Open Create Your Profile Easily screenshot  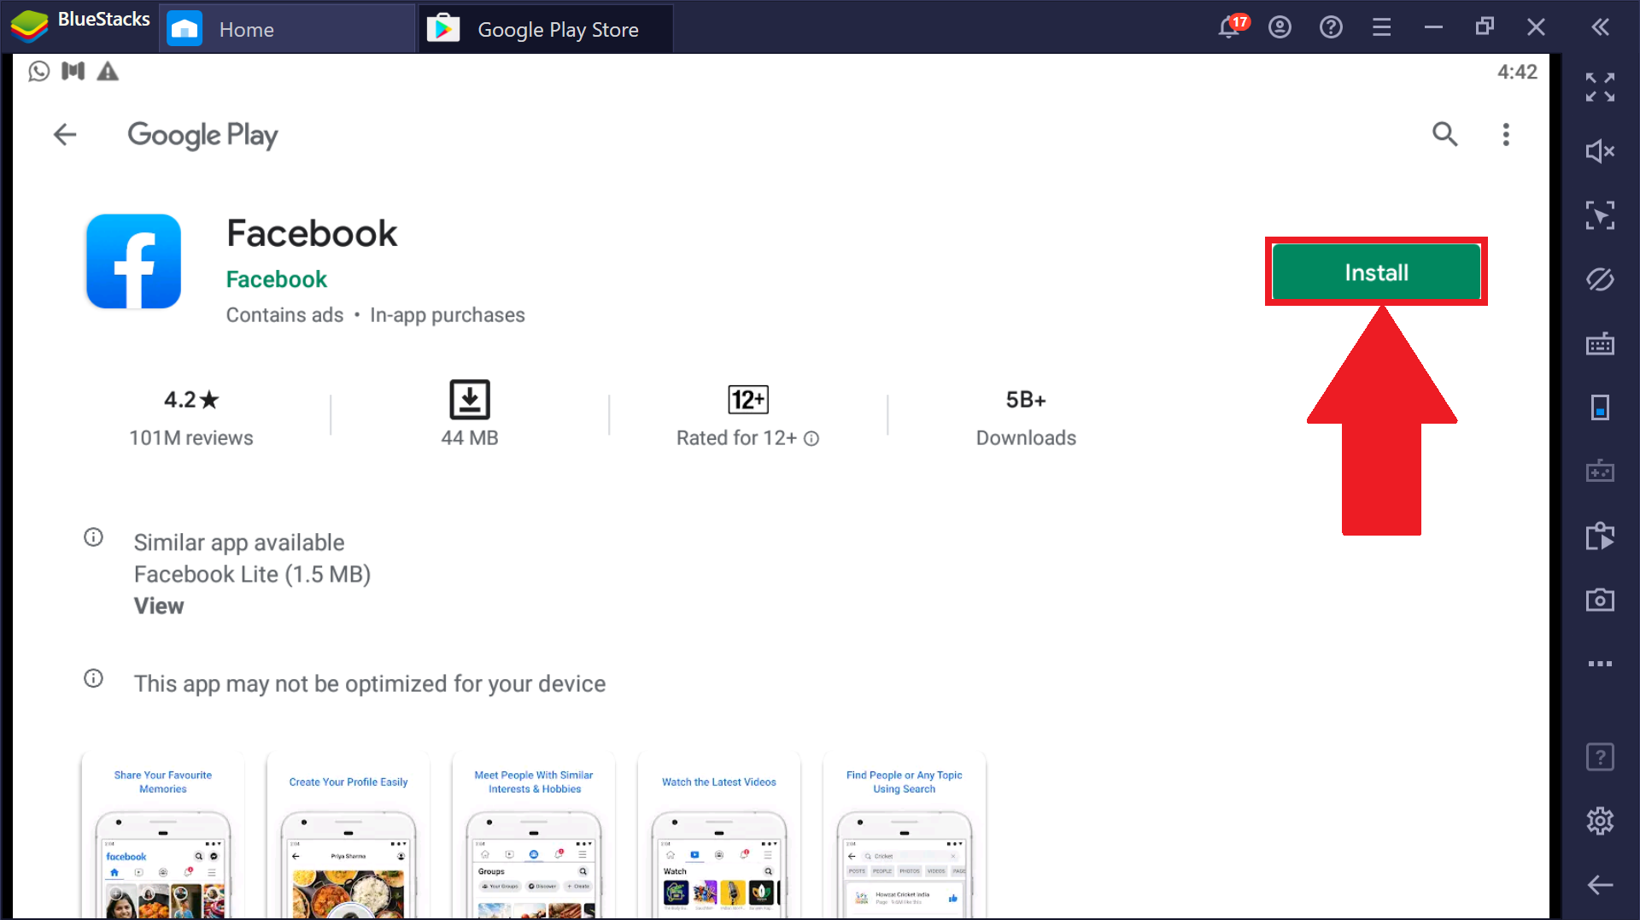coord(348,835)
